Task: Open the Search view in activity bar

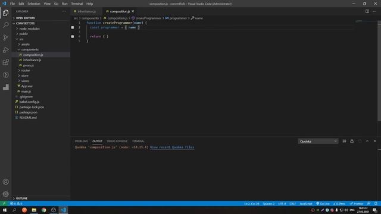Action: click(x=5, y=25)
